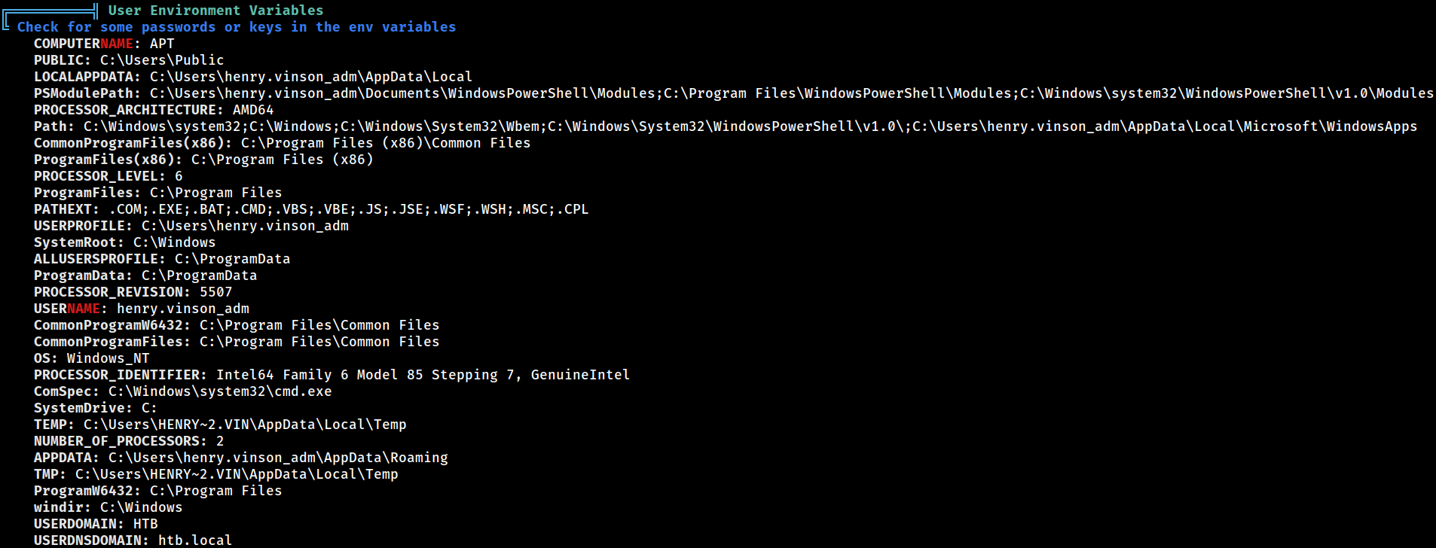This screenshot has height=548, width=1436.
Task: Click the 'Check for some passwords' hint line
Action: point(237,27)
